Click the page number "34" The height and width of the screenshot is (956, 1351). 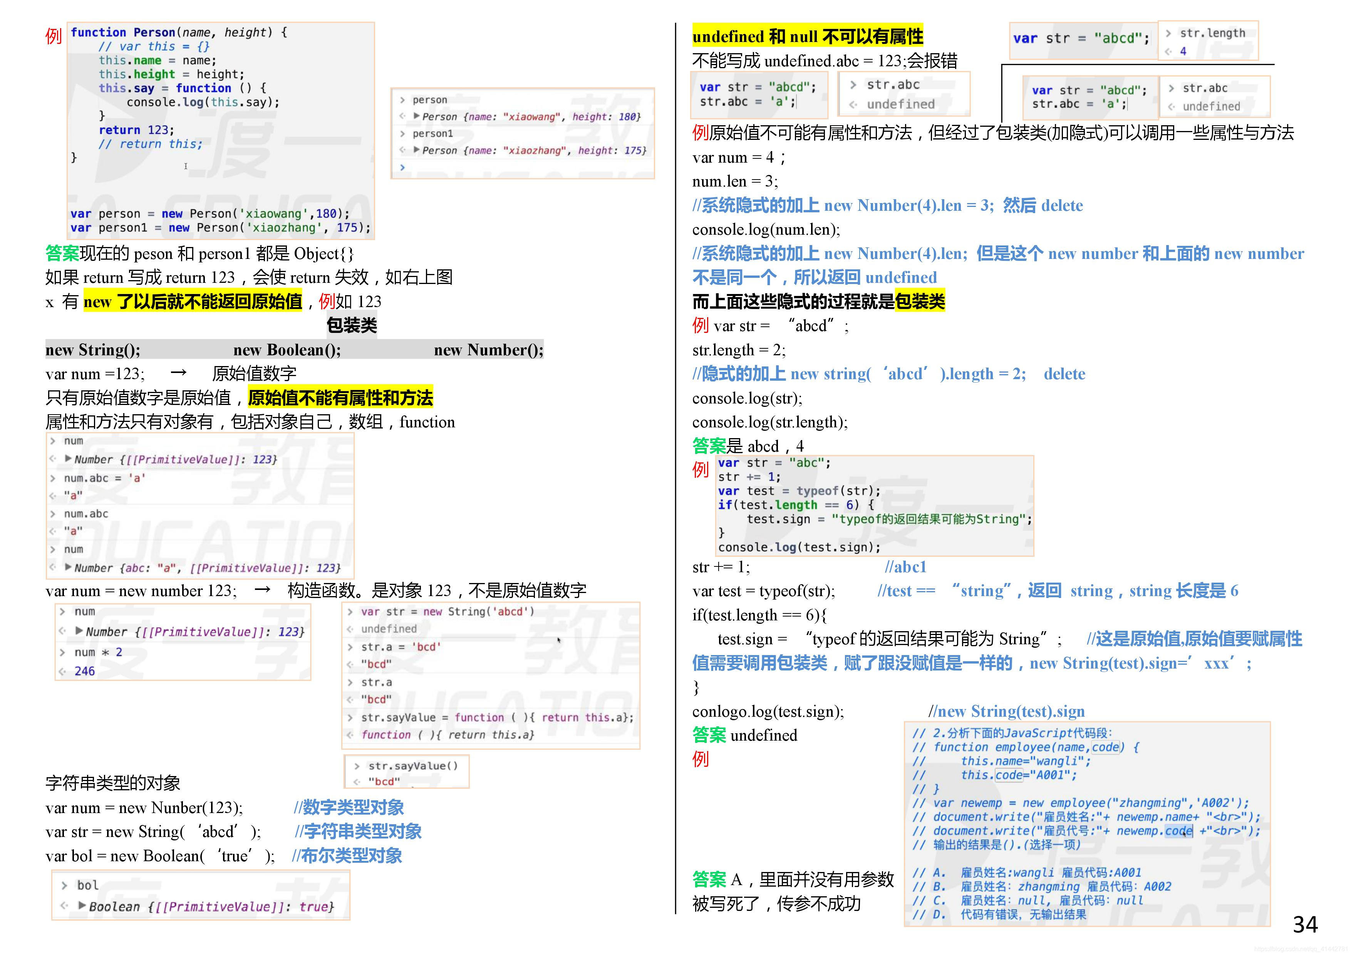pos(1305,925)
